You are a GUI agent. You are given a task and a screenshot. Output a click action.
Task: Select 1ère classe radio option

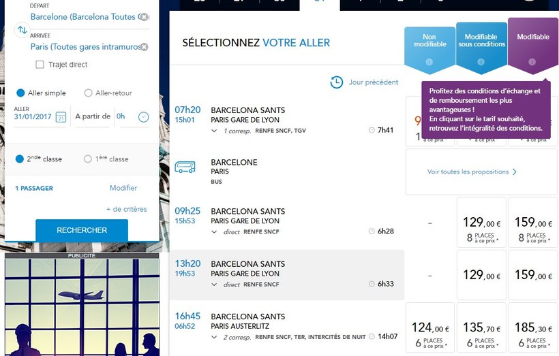[87, 159]
